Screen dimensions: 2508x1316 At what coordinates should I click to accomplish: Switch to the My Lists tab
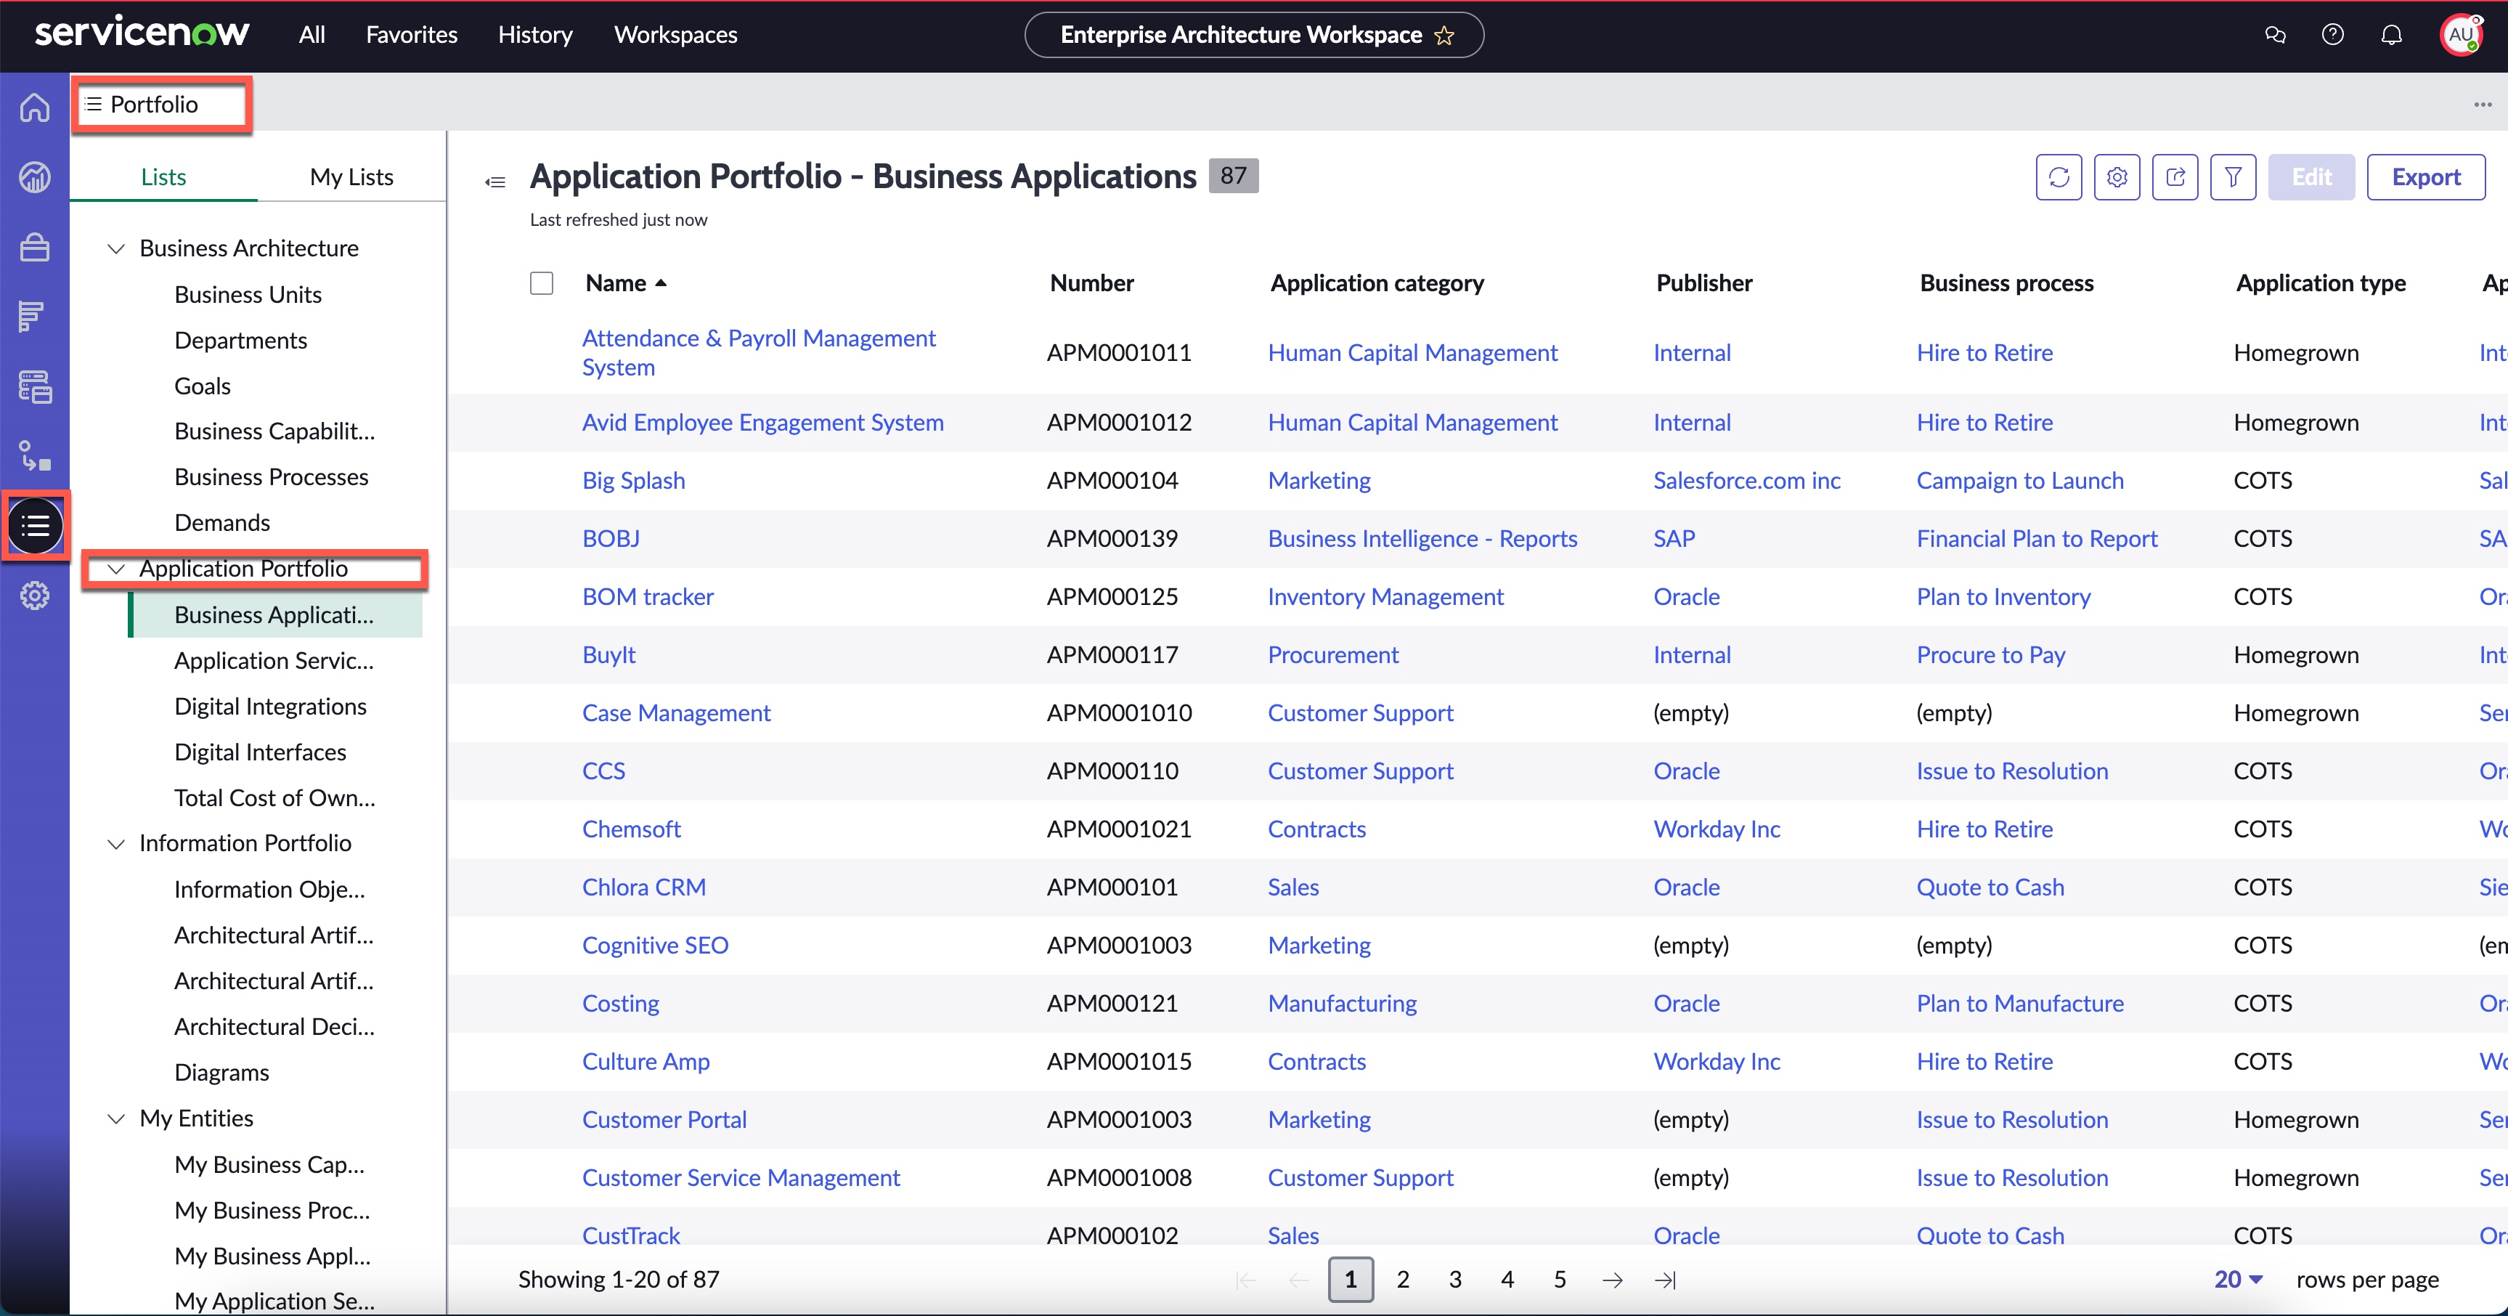351,177
